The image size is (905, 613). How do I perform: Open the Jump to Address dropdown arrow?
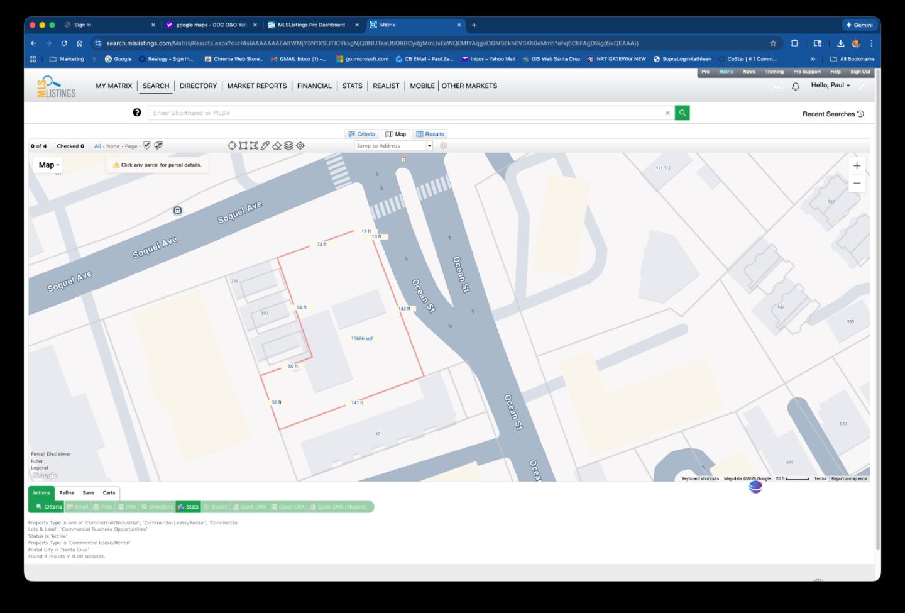coord(429,146)
